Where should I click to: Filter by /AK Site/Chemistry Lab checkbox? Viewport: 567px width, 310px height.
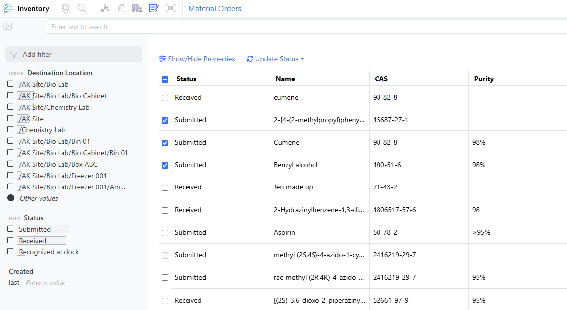pyautogui.click(x=10, y=107)
